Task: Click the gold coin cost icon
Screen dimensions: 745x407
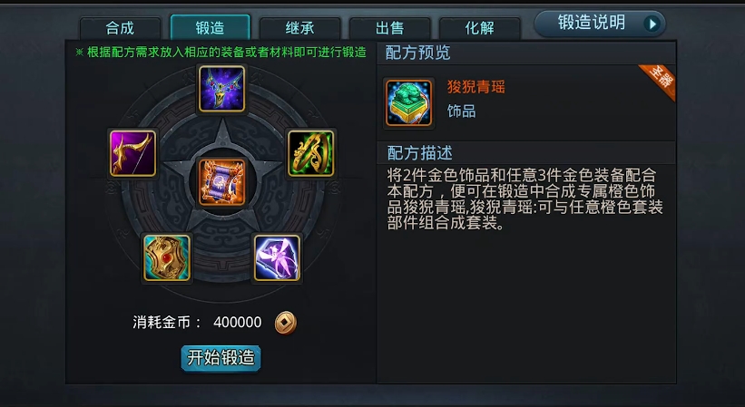Action: 286,323
